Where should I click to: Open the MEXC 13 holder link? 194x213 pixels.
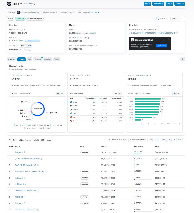tap(19, 197)
